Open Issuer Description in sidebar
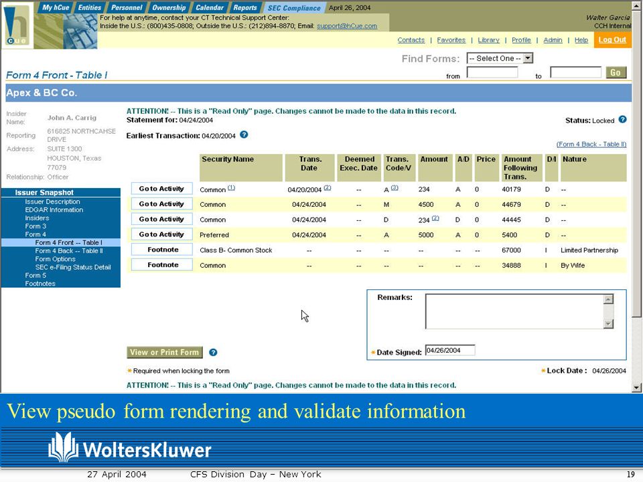 (52, 202)
